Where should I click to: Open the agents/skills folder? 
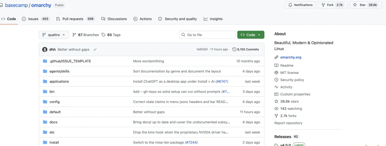click(59, 71)
